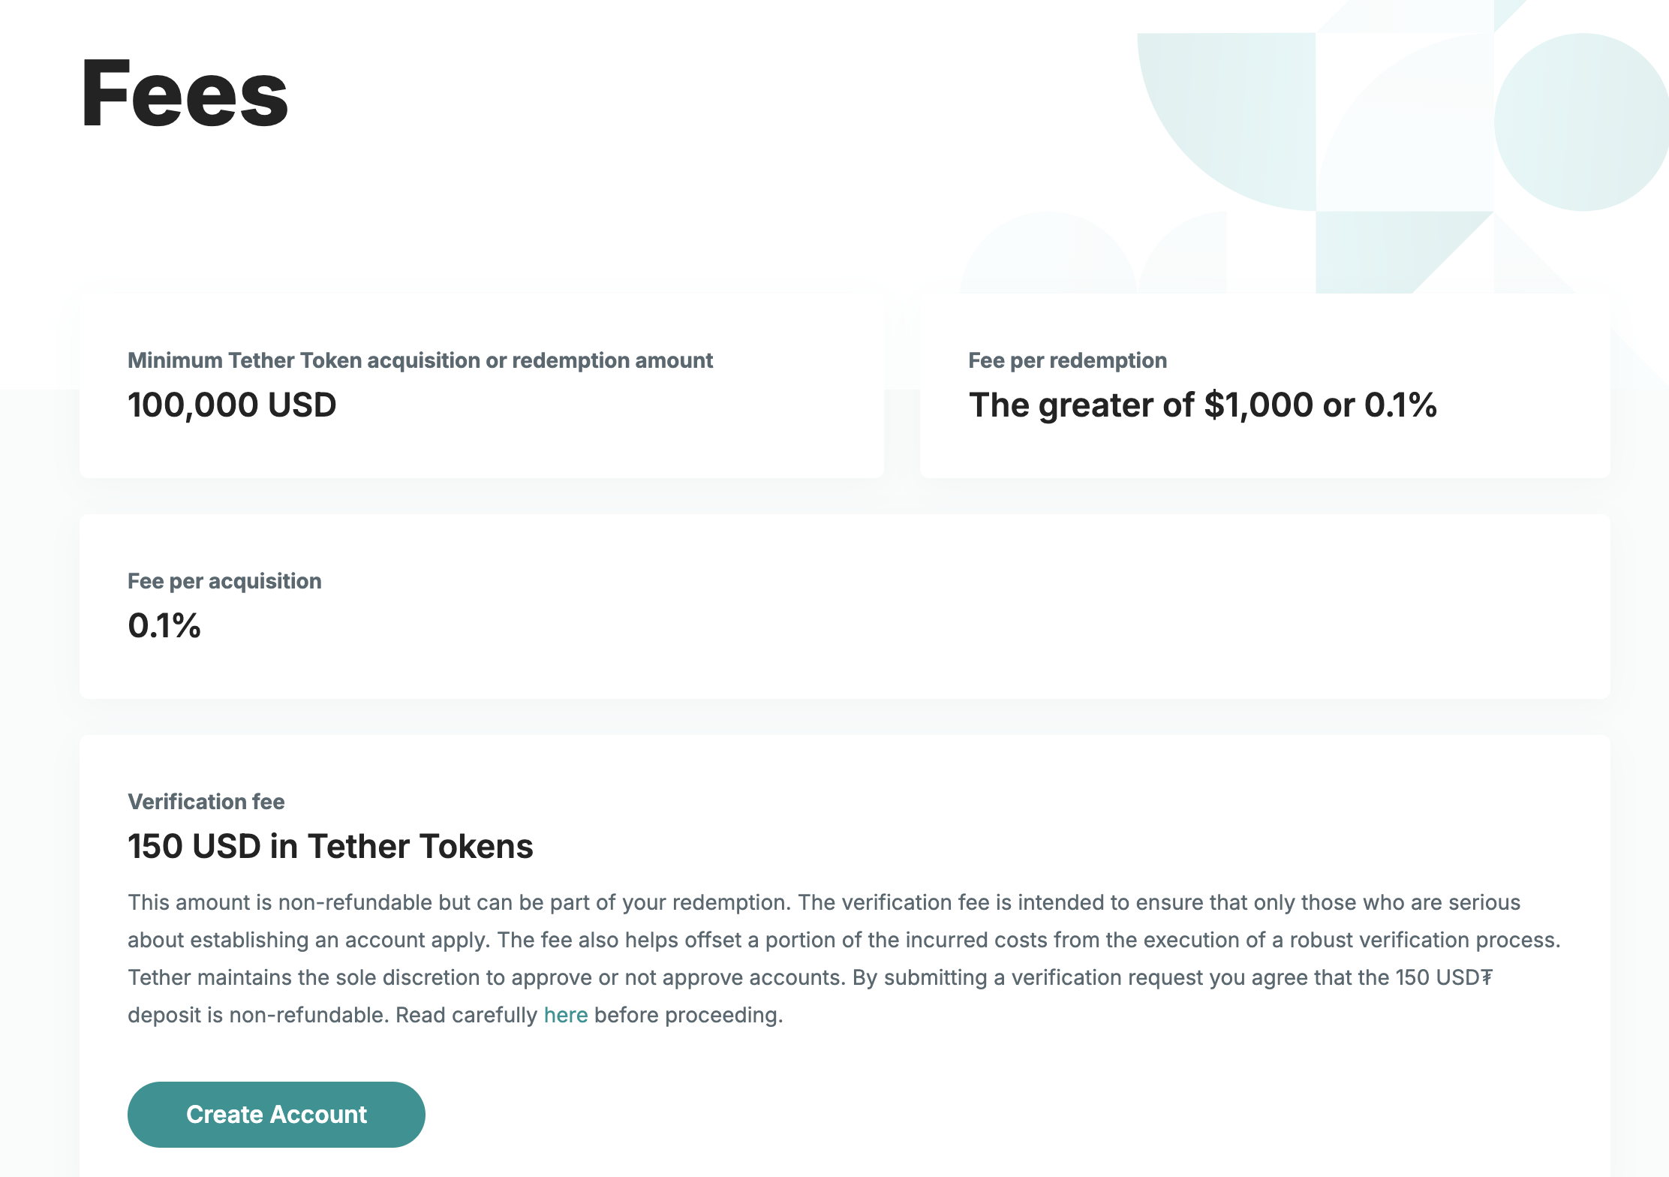This screenshot has width=1669, height=1177.
Task: Click the 'before proceeding.' text after the link
Action: [688, 1015]
